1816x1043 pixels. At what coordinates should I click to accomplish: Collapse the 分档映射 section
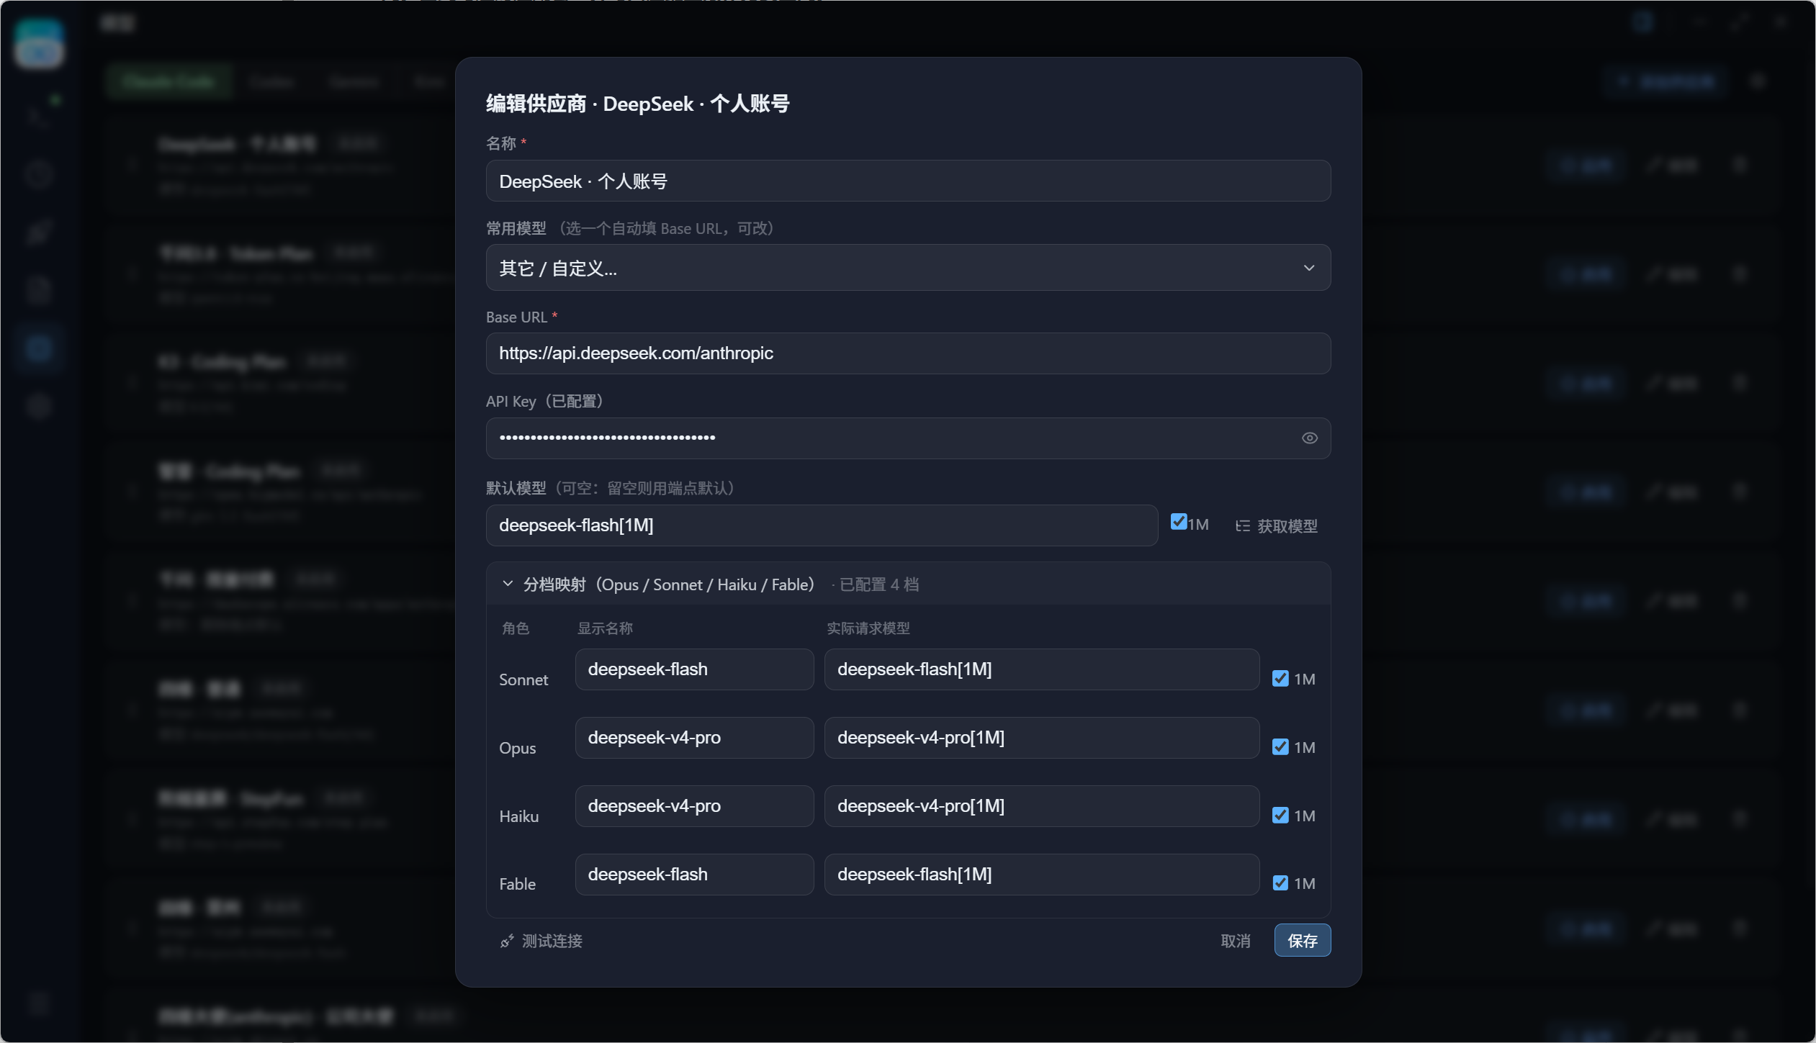coord(508,584)
